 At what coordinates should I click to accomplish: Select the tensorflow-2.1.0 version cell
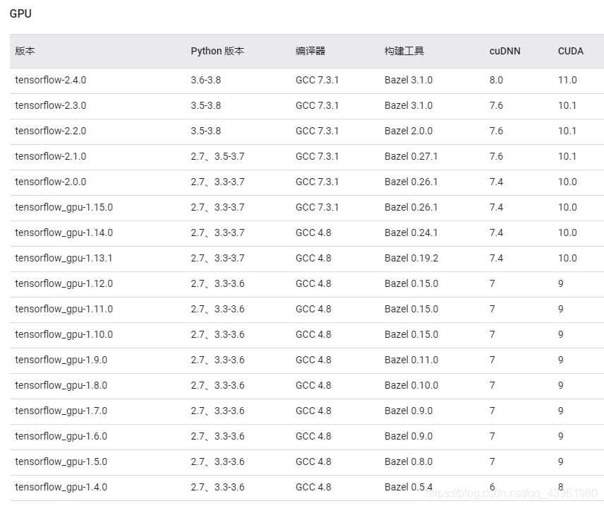click(x=51, y=156)
